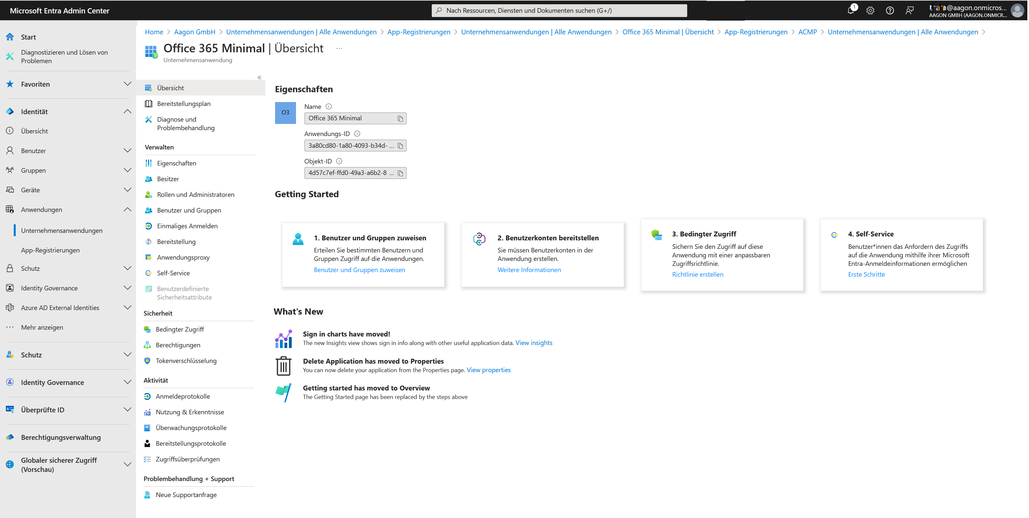Switch to the Eigenschaften page under Verwalten
This screenshot has height=518, width=1029.
click(x=177, y=163)
